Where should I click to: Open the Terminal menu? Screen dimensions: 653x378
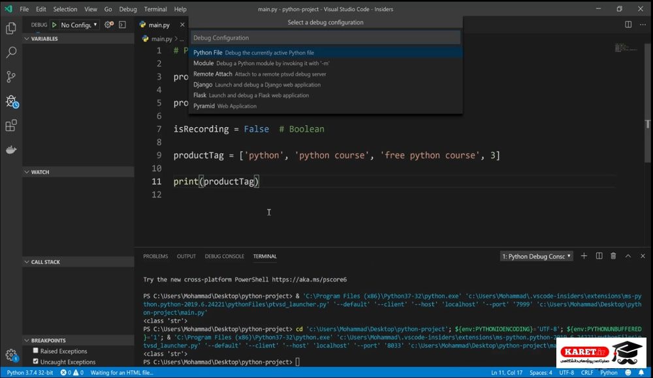coord(155,9)
